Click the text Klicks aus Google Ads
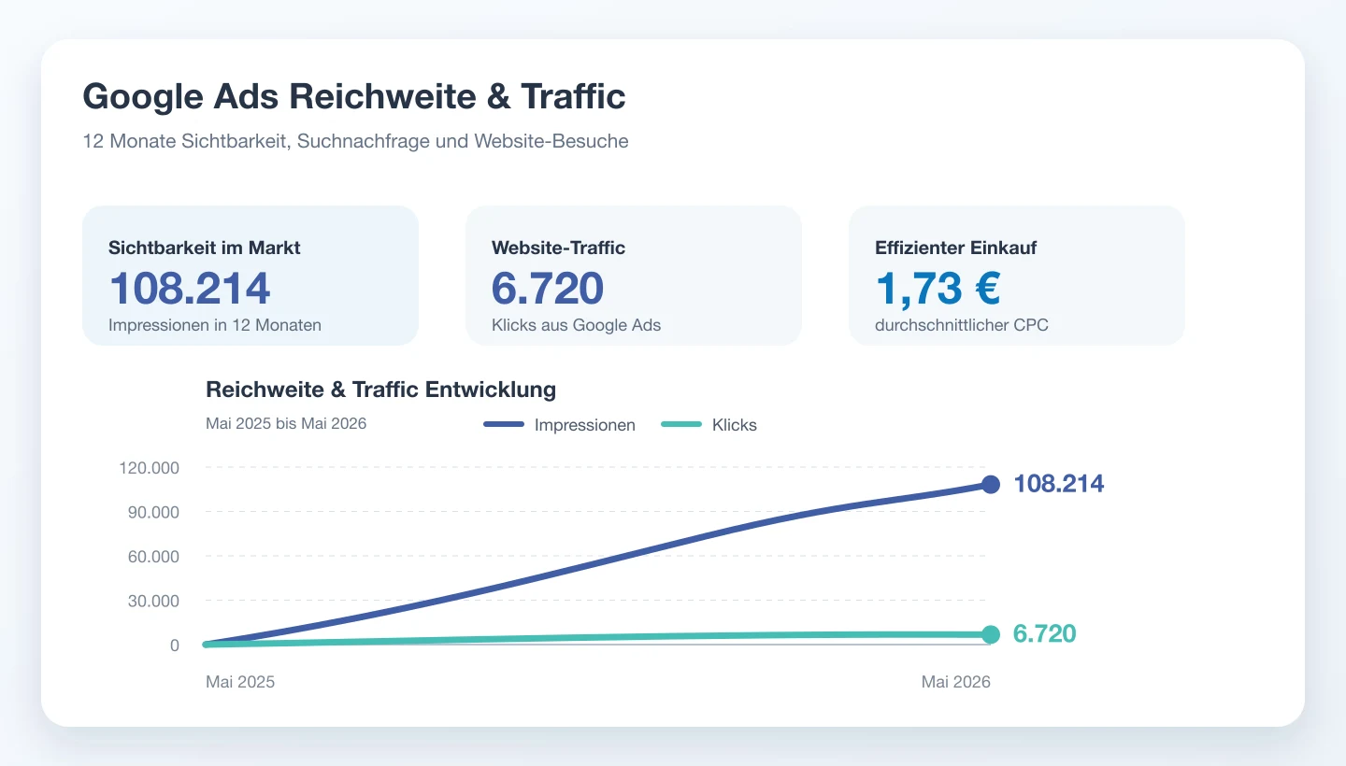This screenshot has height=766, width=1346. coord(576,325)
